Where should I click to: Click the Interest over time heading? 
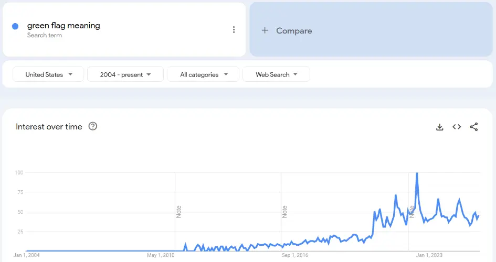49,127
